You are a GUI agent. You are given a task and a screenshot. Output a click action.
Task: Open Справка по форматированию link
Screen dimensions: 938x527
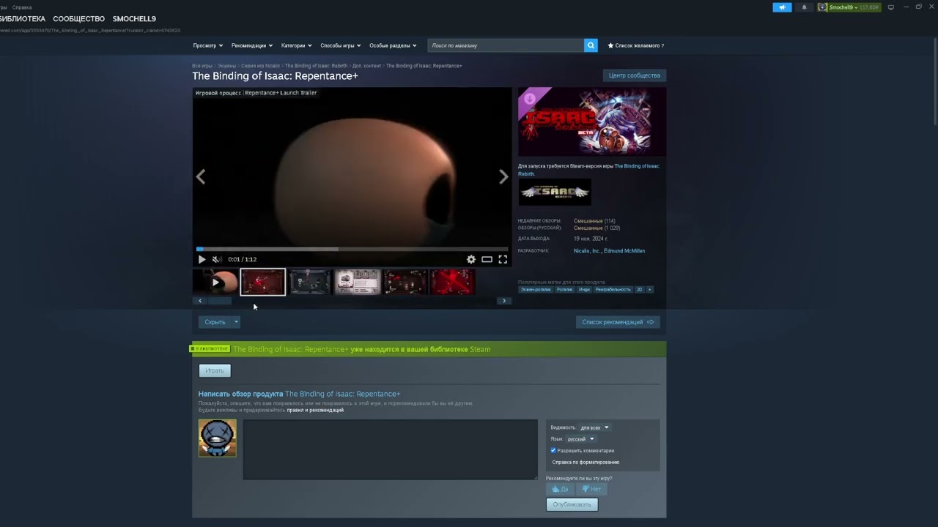tap(586, 462)
